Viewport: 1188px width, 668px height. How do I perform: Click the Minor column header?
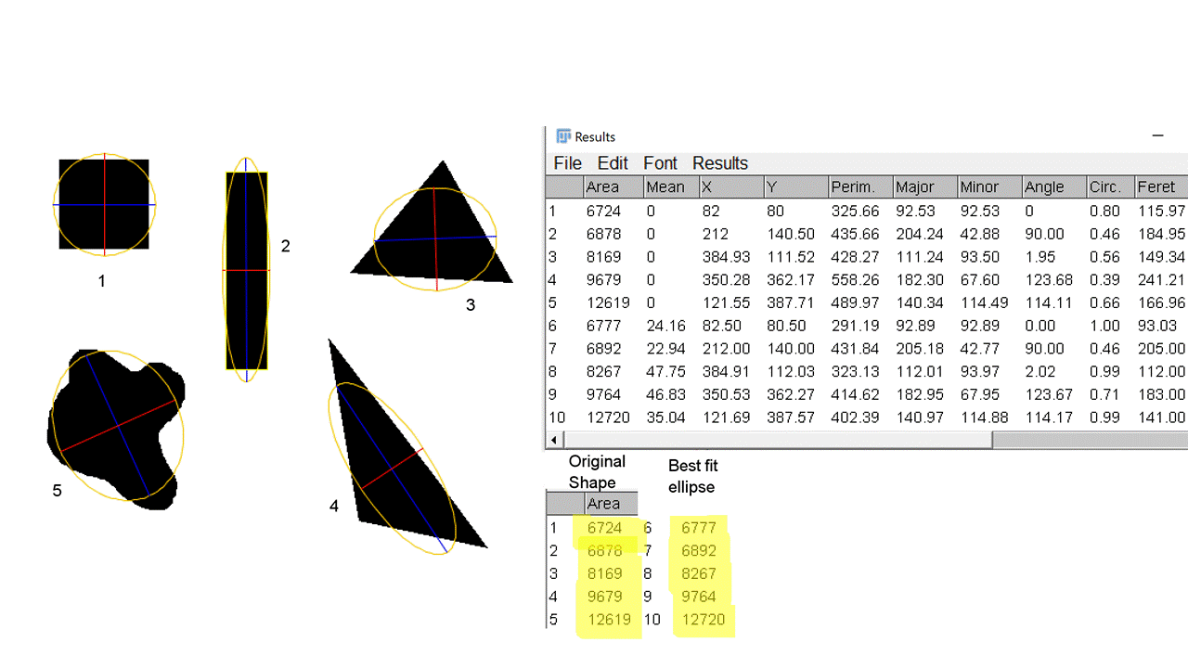point(979,187)
